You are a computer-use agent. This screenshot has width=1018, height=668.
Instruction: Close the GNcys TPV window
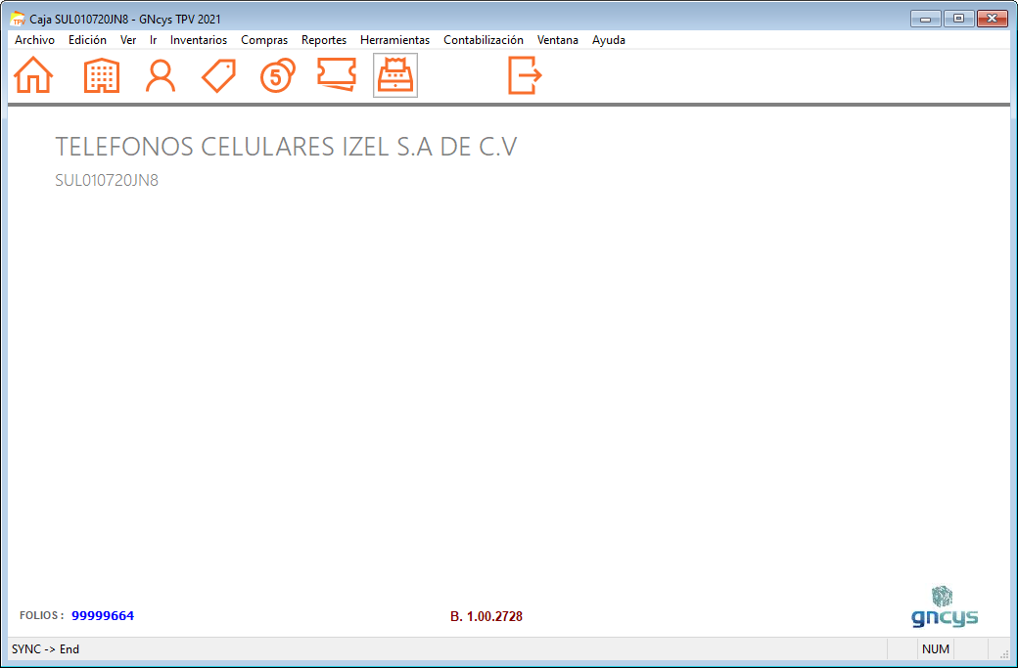(x=992, y=19)
